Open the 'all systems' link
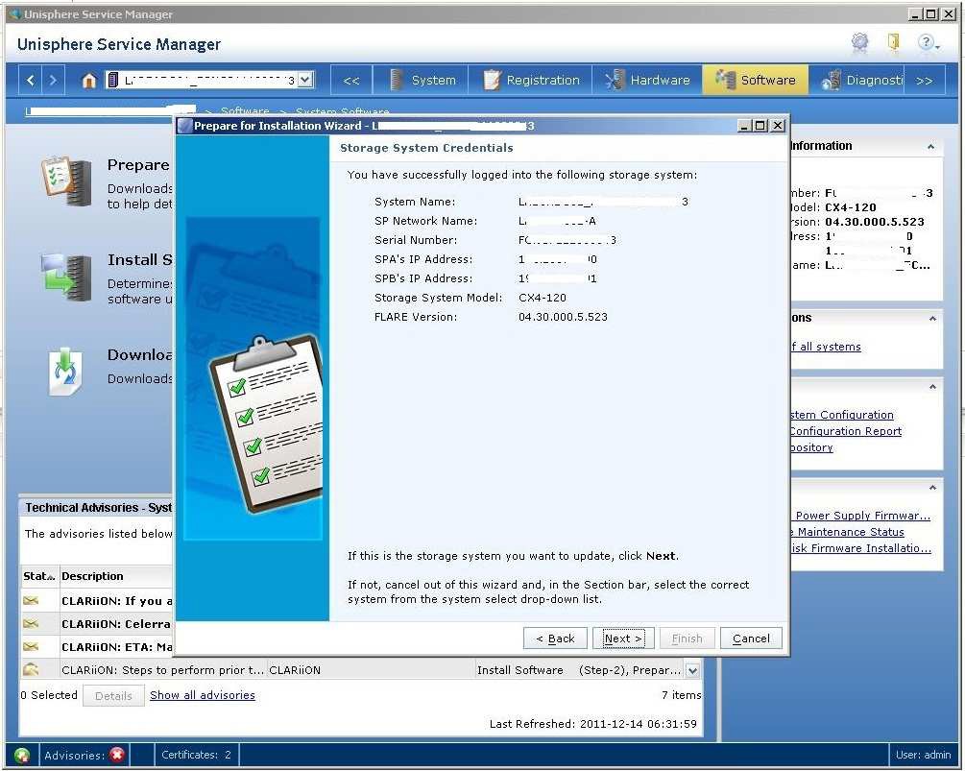Screen dimensions: 965x771 (826, 347)
